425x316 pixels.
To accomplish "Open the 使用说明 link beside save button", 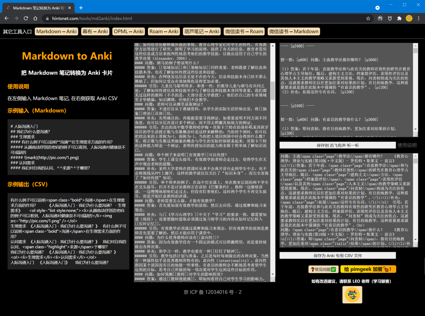I will click(407, 145).
